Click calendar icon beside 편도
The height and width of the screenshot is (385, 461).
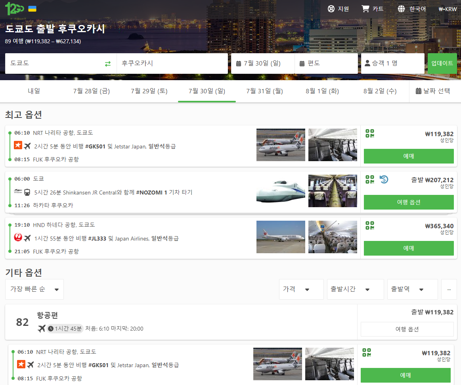(302, 64)
